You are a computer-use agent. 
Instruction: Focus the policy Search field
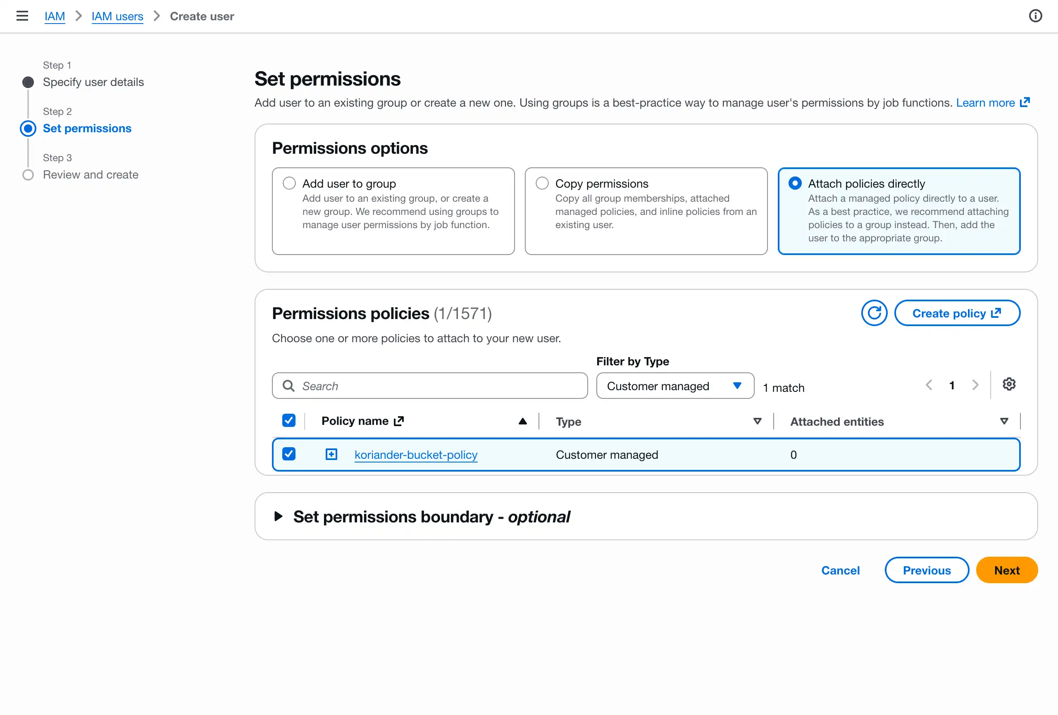tap(430, 386)
